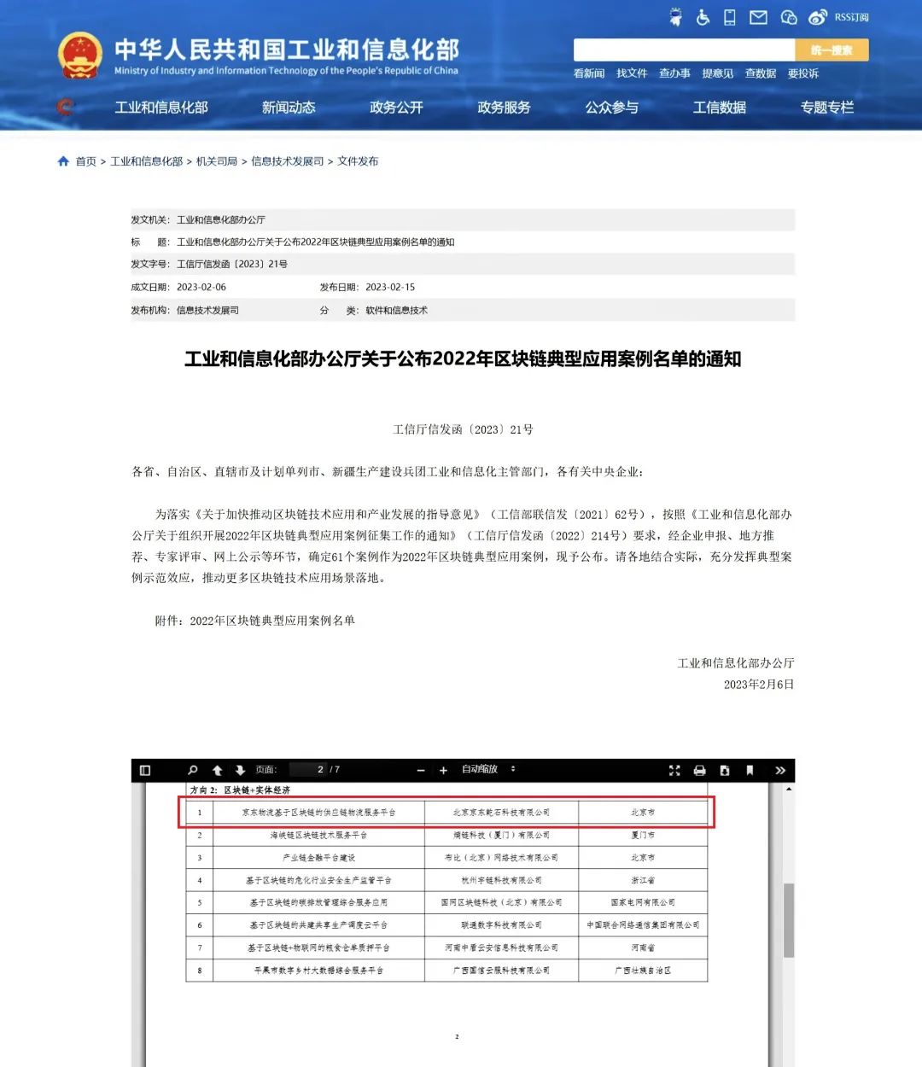Click the PDF find magnifier icon
This screenshot has height=1067, width=922.
pos(193,770)
